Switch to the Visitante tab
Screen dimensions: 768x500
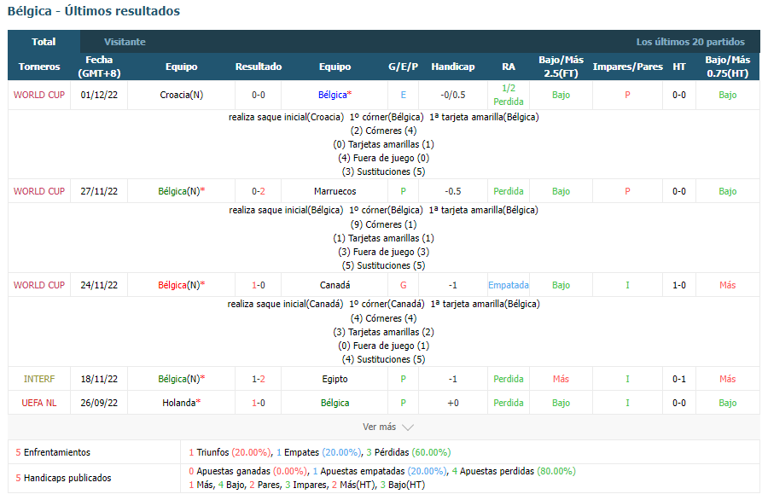pyautogui.click(x=125, y=42)
